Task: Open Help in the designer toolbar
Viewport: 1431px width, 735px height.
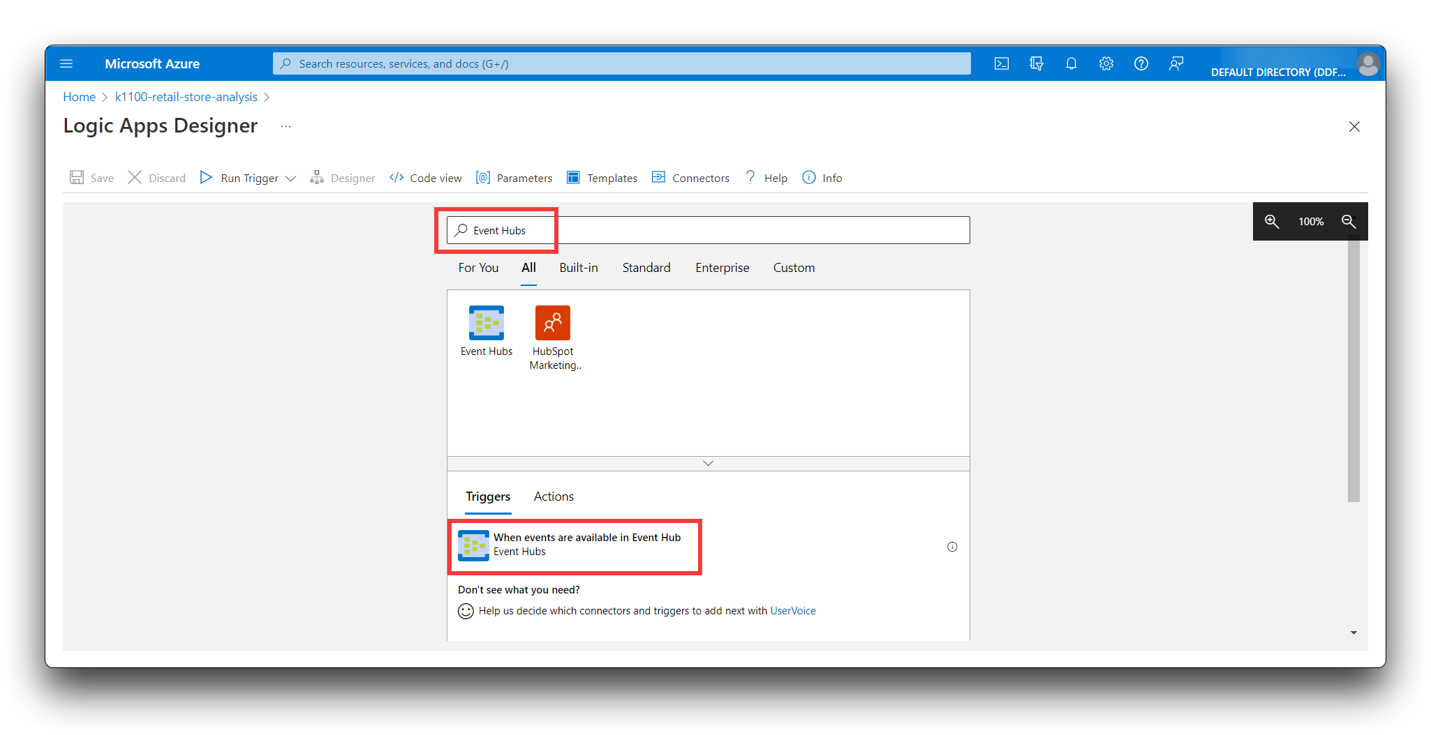Action: click(766, 178)
